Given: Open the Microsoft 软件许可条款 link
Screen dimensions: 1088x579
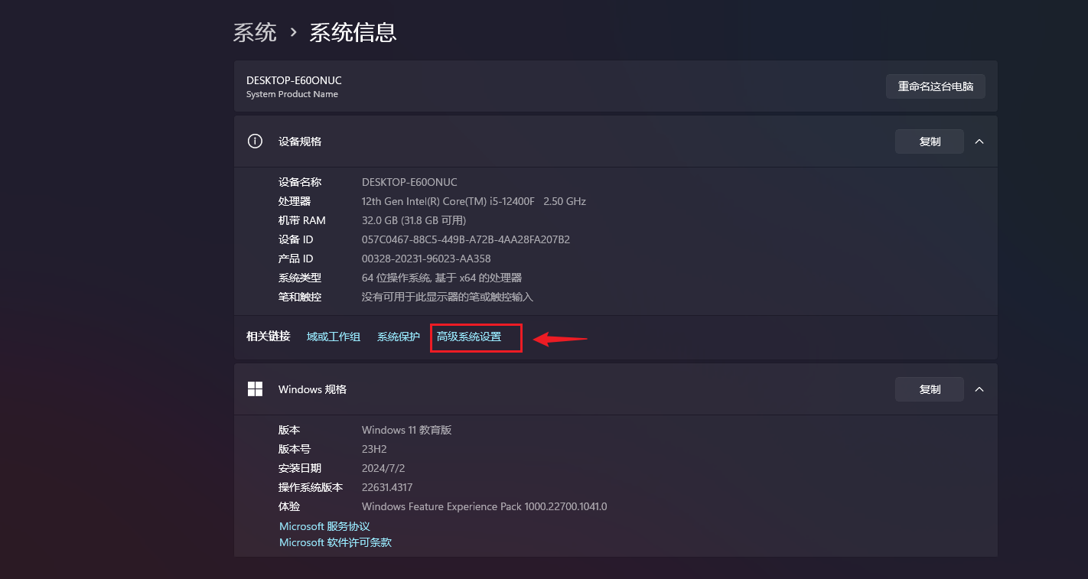Looking at the screenshot, I should coord(335,542).
